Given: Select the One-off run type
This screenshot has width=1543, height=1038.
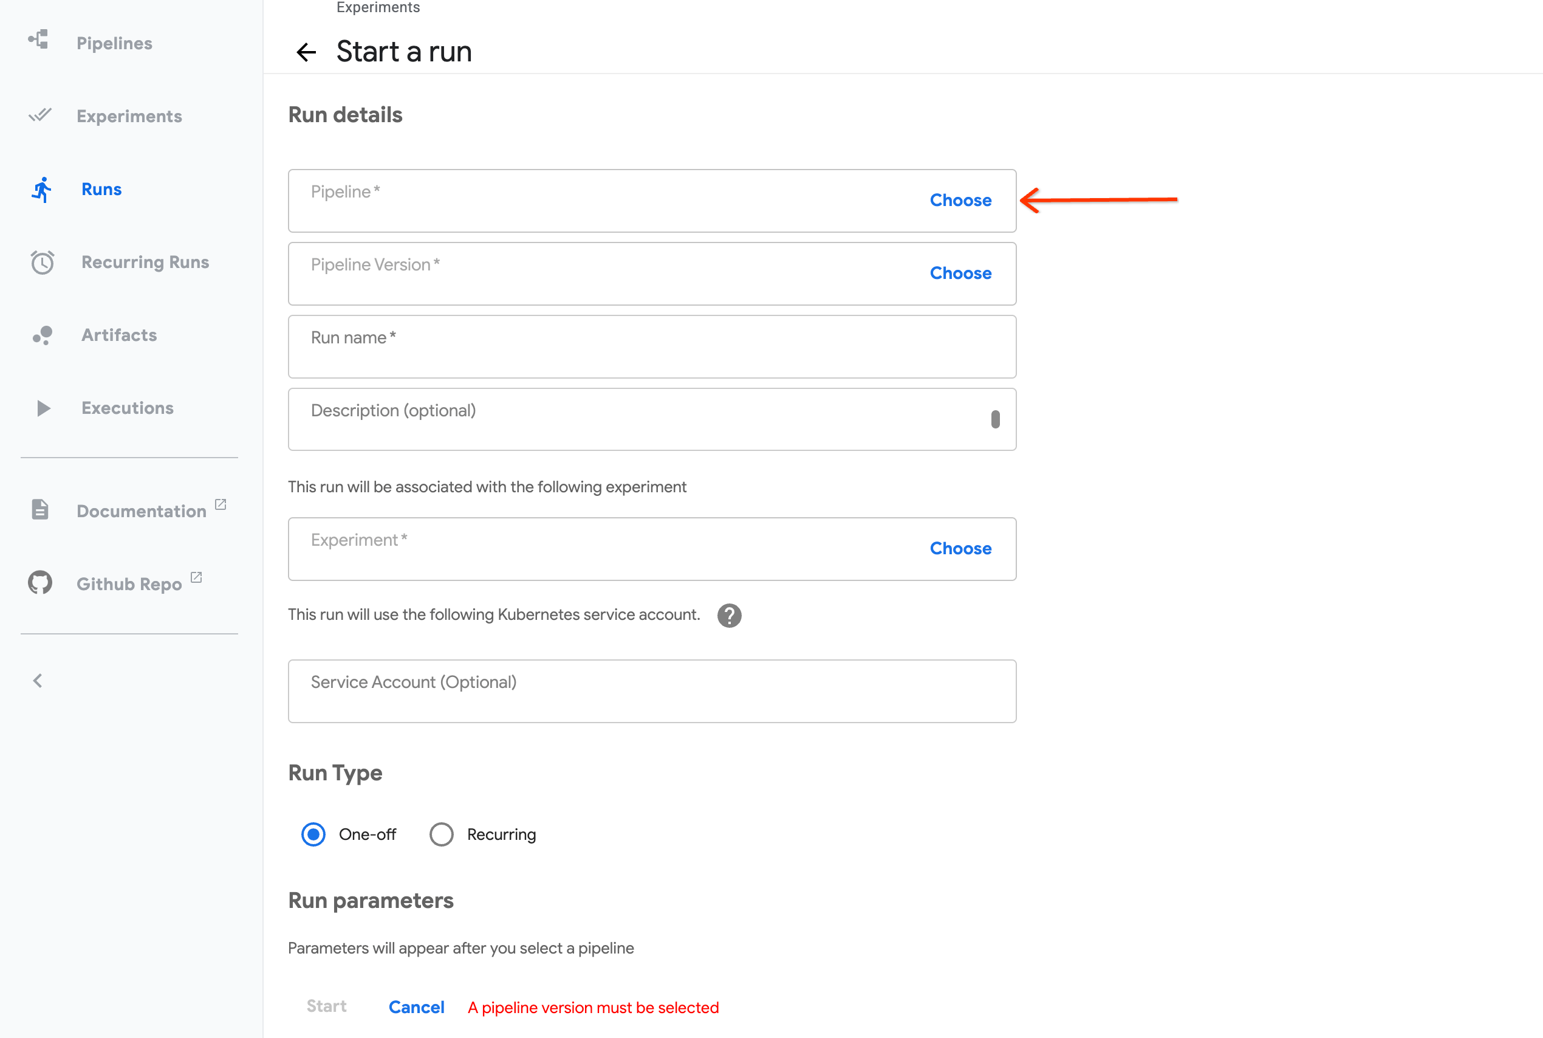Looking at the screenshot, I should [312, 834].
